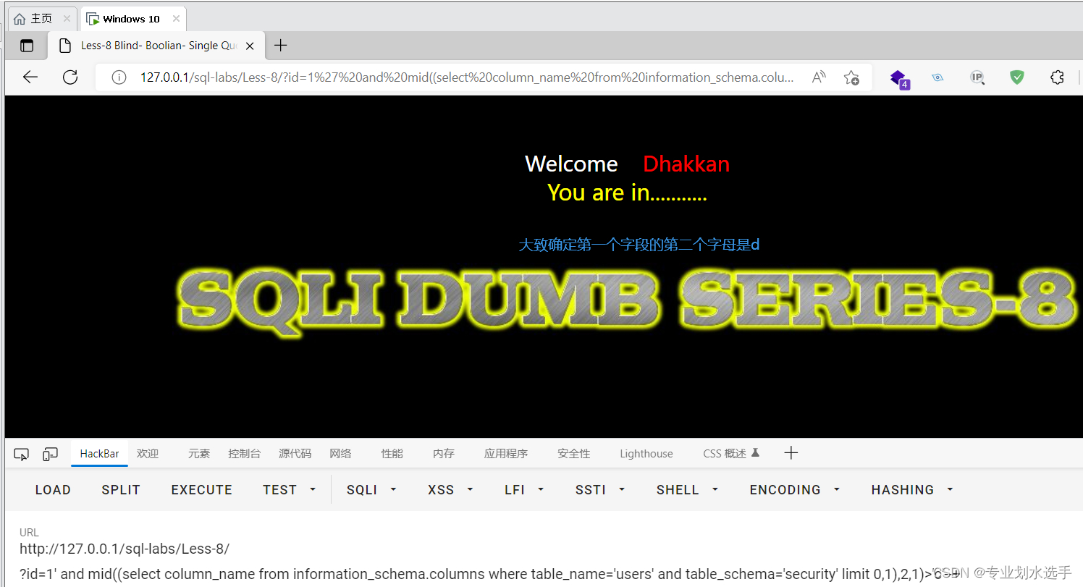Open the tab actions menu icon
Viewport: 1083px width, 587px height.
click(x=27, y=46)
